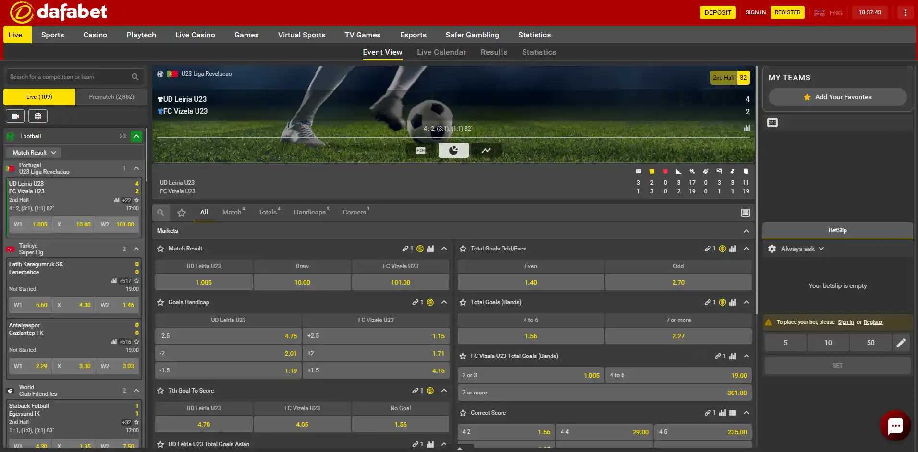Edit quick stakes with the pencil icon
This screenshot has height=452, width=918.
tap(901, 343)
